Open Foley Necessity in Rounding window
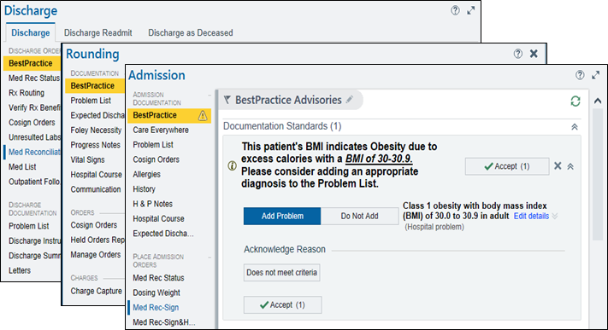Image resolution: width=608 pixels, height=330 pixels. pyautogui.click(x=96, y=130)
